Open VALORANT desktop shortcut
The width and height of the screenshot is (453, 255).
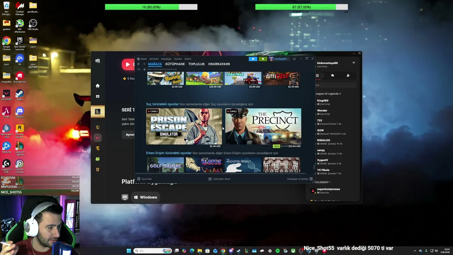[x=6, y=95]
